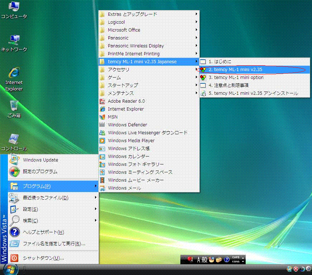This screenshot has width=312, height=275.
Task: Open the ネットワーク desktop icon
Action: 14,43
